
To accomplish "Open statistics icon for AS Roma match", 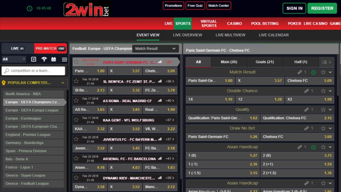I will (160, 101).
